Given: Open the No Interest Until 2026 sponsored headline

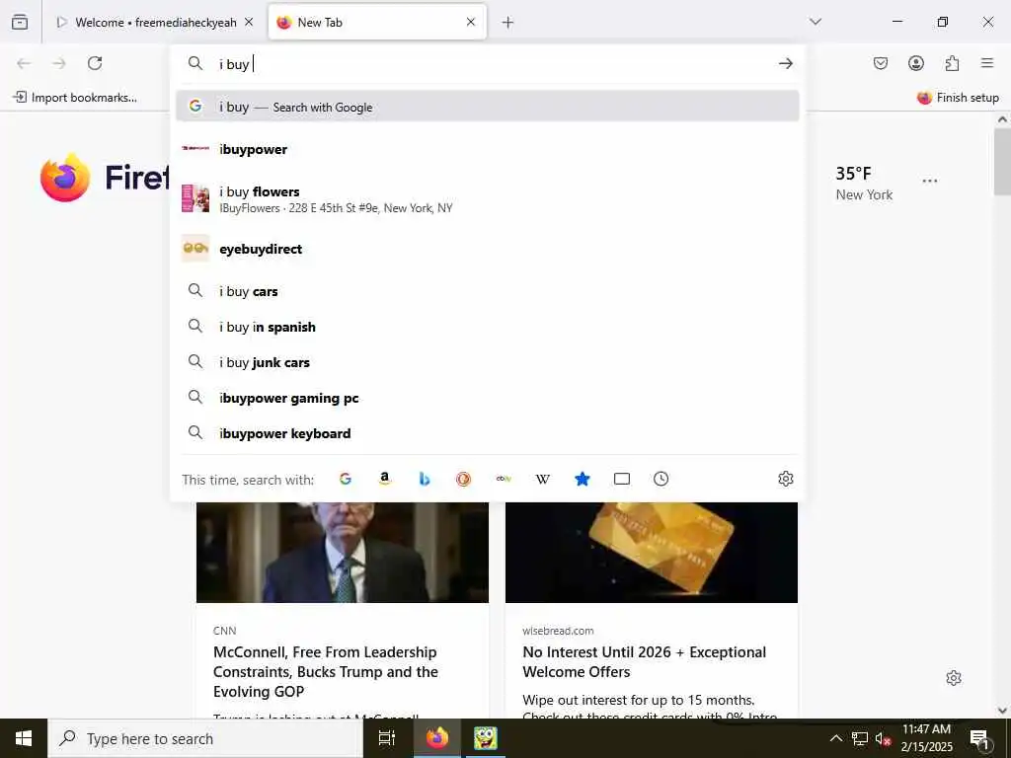Looking at the screenshot, I should point(644,662).
